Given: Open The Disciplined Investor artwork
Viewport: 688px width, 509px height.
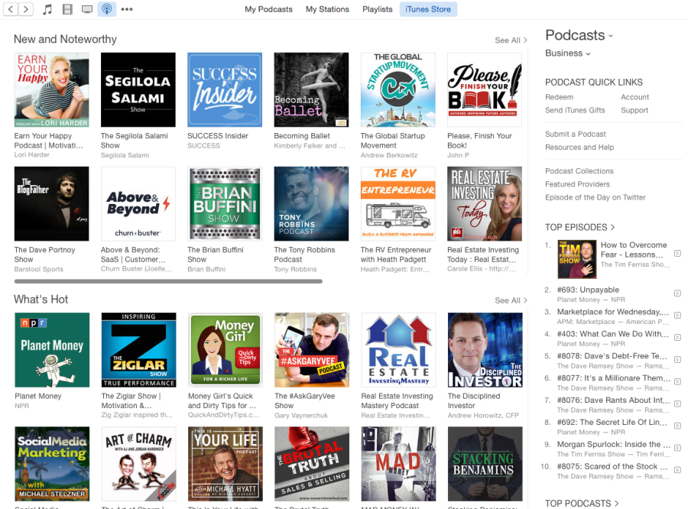Looking at the screenshot, I should click(485, 350).
